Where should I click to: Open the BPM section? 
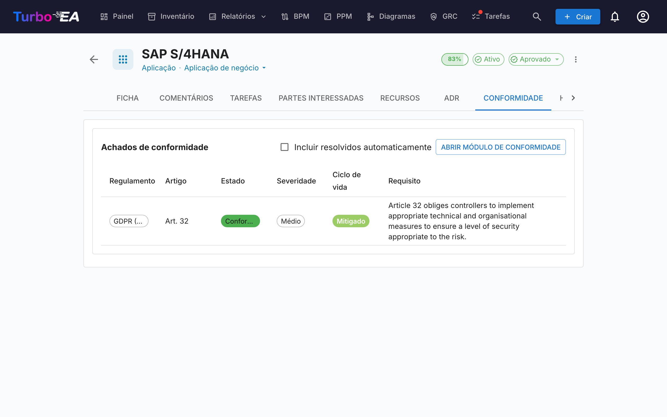(295, 16)
